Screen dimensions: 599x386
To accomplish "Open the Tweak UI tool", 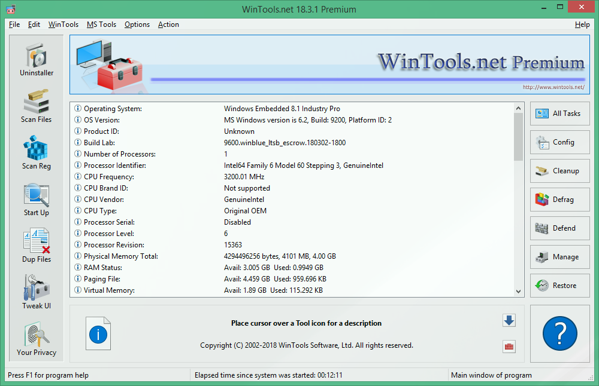I will 36,291.
